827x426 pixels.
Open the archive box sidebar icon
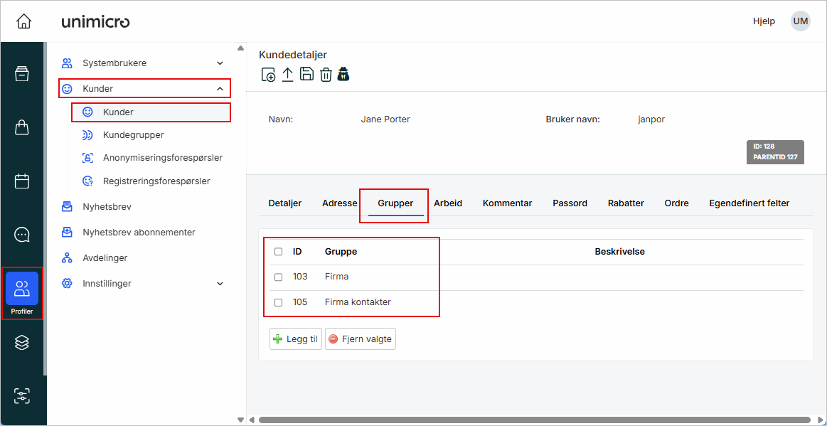point(21,74)
